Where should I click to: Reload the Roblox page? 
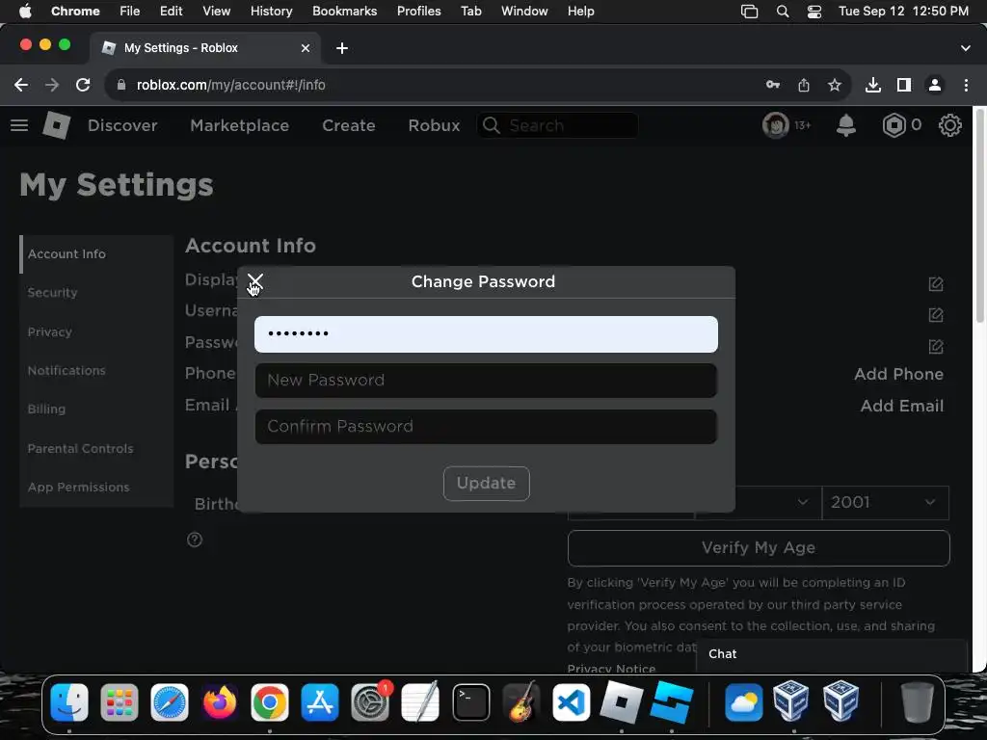click(83, 85)
